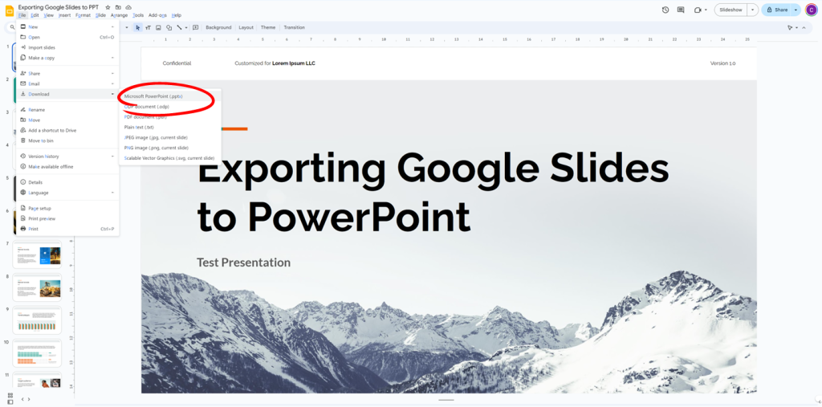Star the presentation title
Viewport: 822px width, 407px height.
tap(108, 8)
